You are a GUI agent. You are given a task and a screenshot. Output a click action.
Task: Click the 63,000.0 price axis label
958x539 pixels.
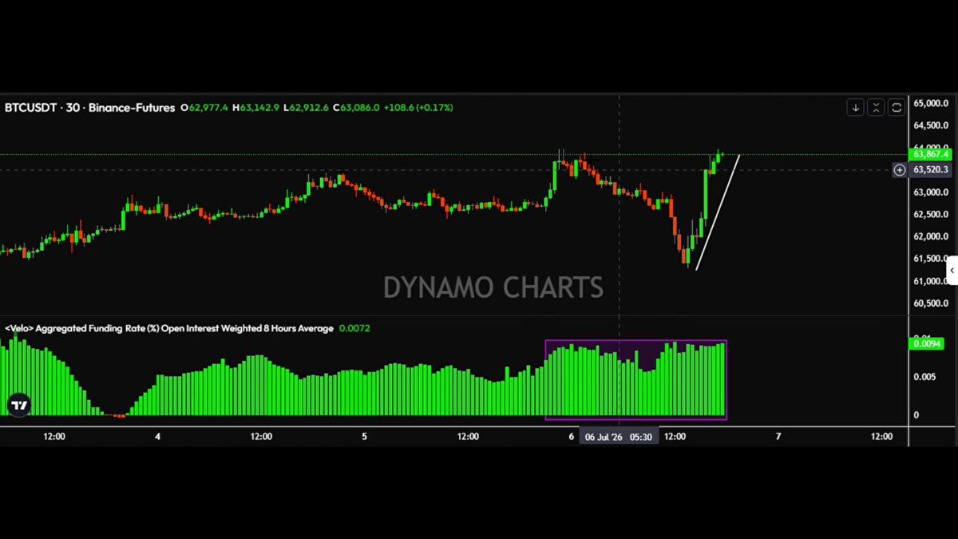(x=930, y=192)
